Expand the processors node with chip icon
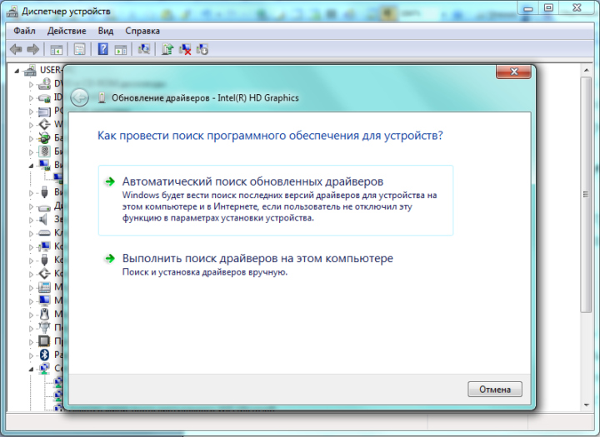This screenshot has height=437, width=600. 31,342
